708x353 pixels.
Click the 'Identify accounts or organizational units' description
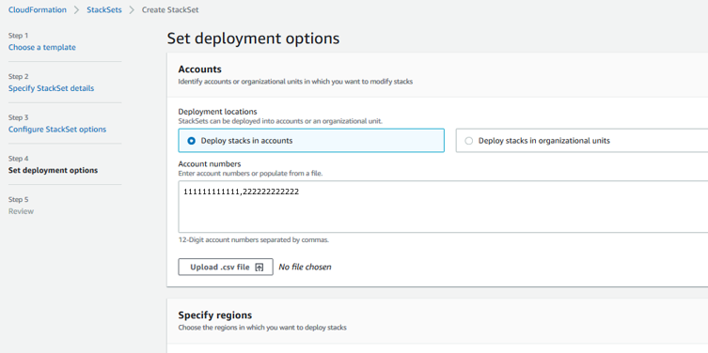point(295,82)
